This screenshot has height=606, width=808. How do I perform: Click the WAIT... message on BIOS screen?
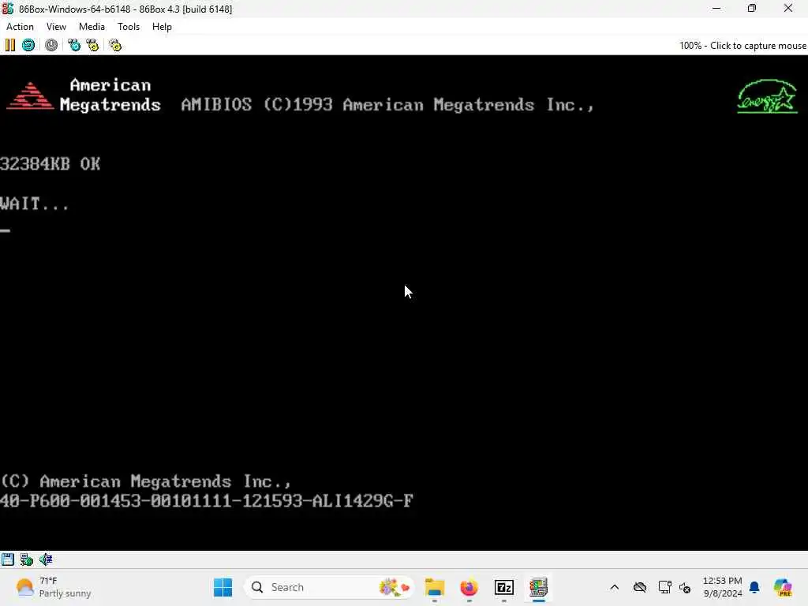coord(34,204)
